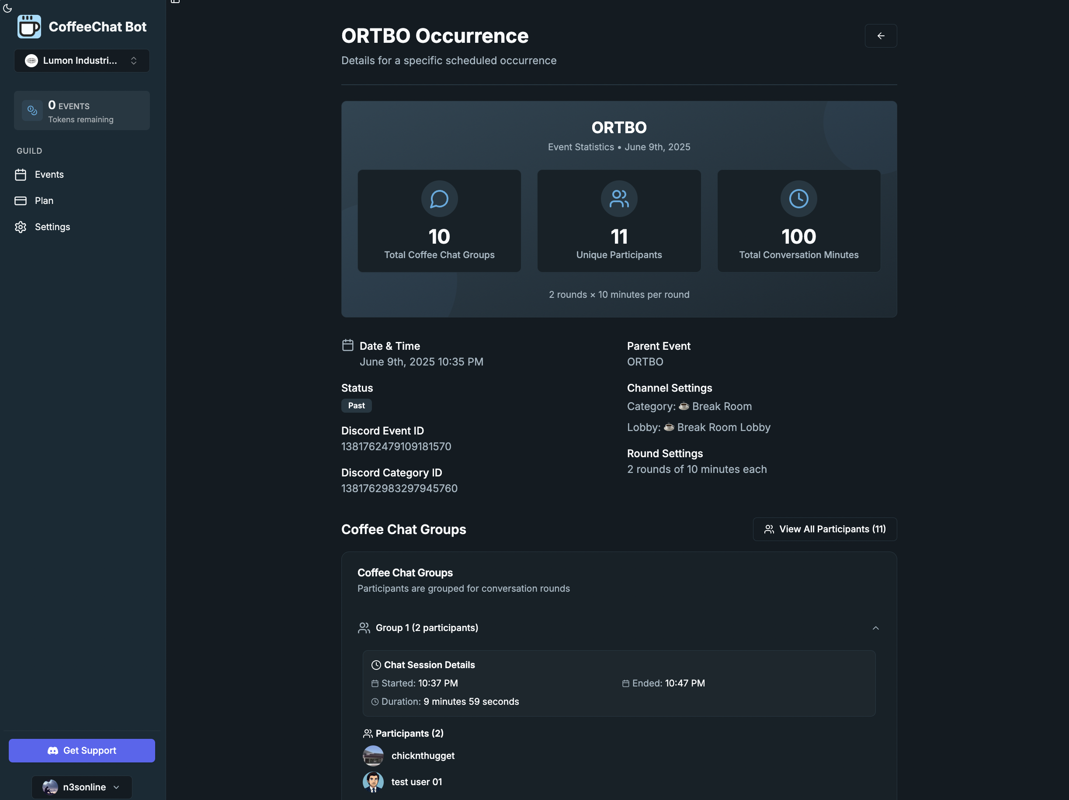Click ORTBO Occurrence page title
The height and width of the screenshot is (800, 1069).
pyautogui.click(x=434, y=36)
